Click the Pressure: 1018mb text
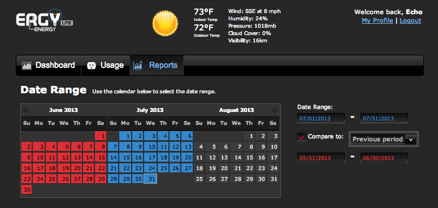Image resolution: width=438 pixels, height=208 pixels. tap(251, 26)
